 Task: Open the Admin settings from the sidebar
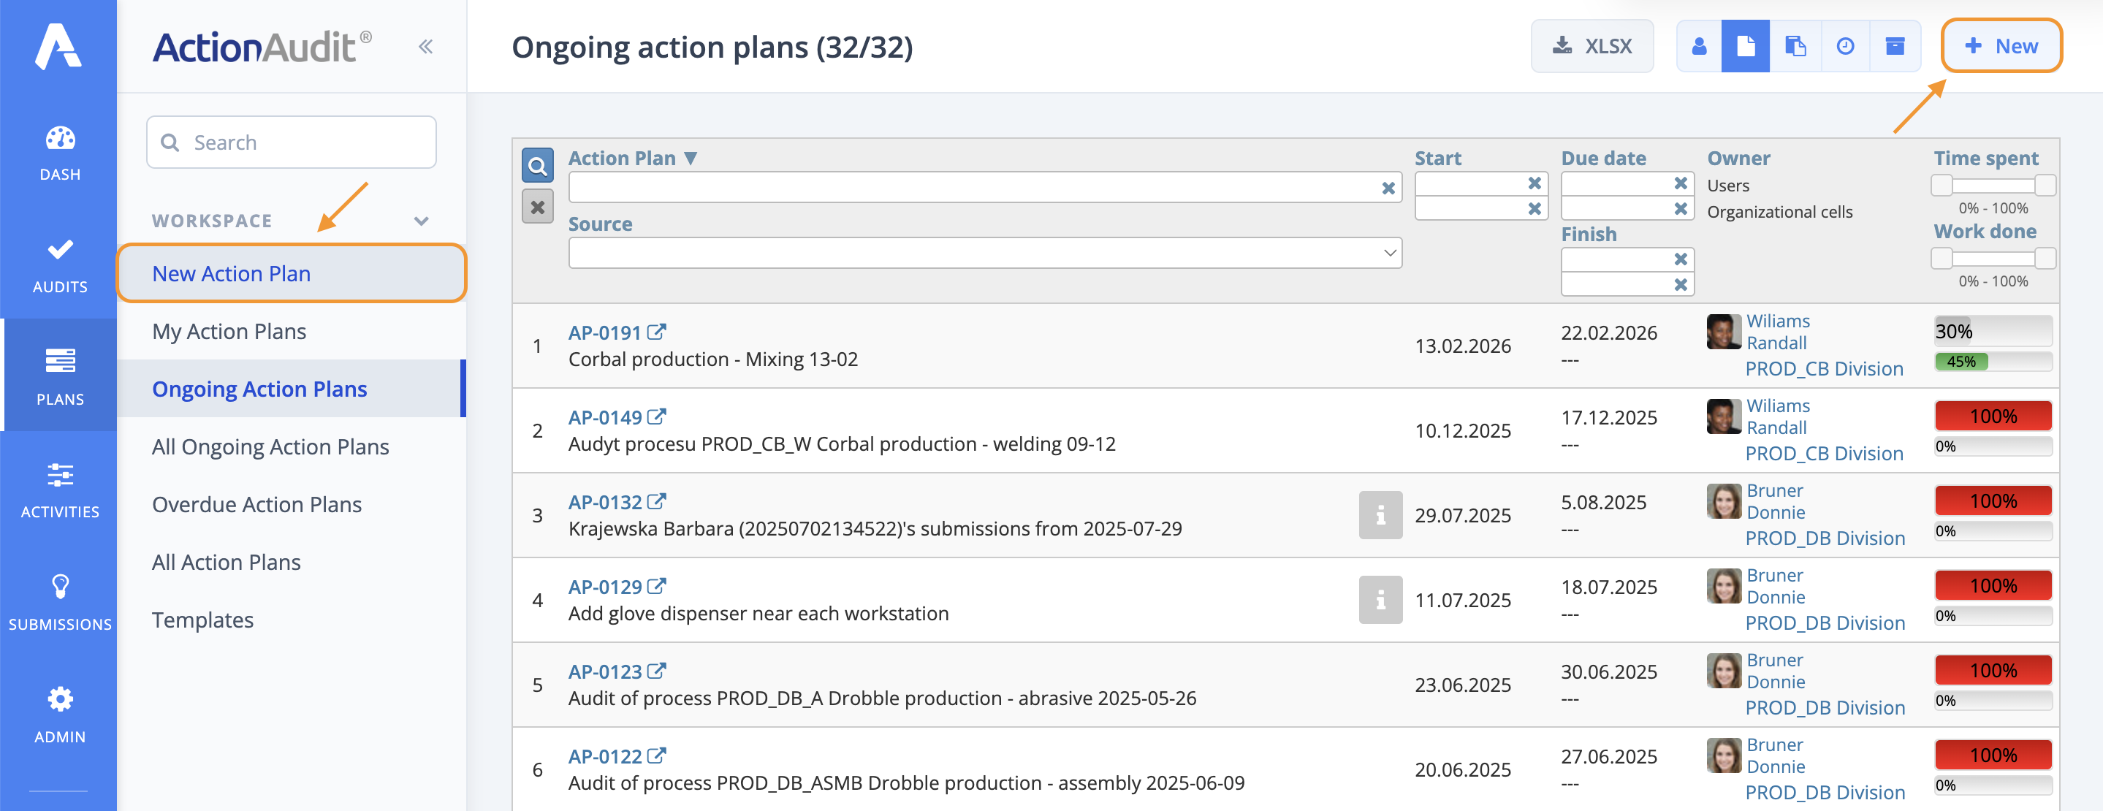(60, 714)
